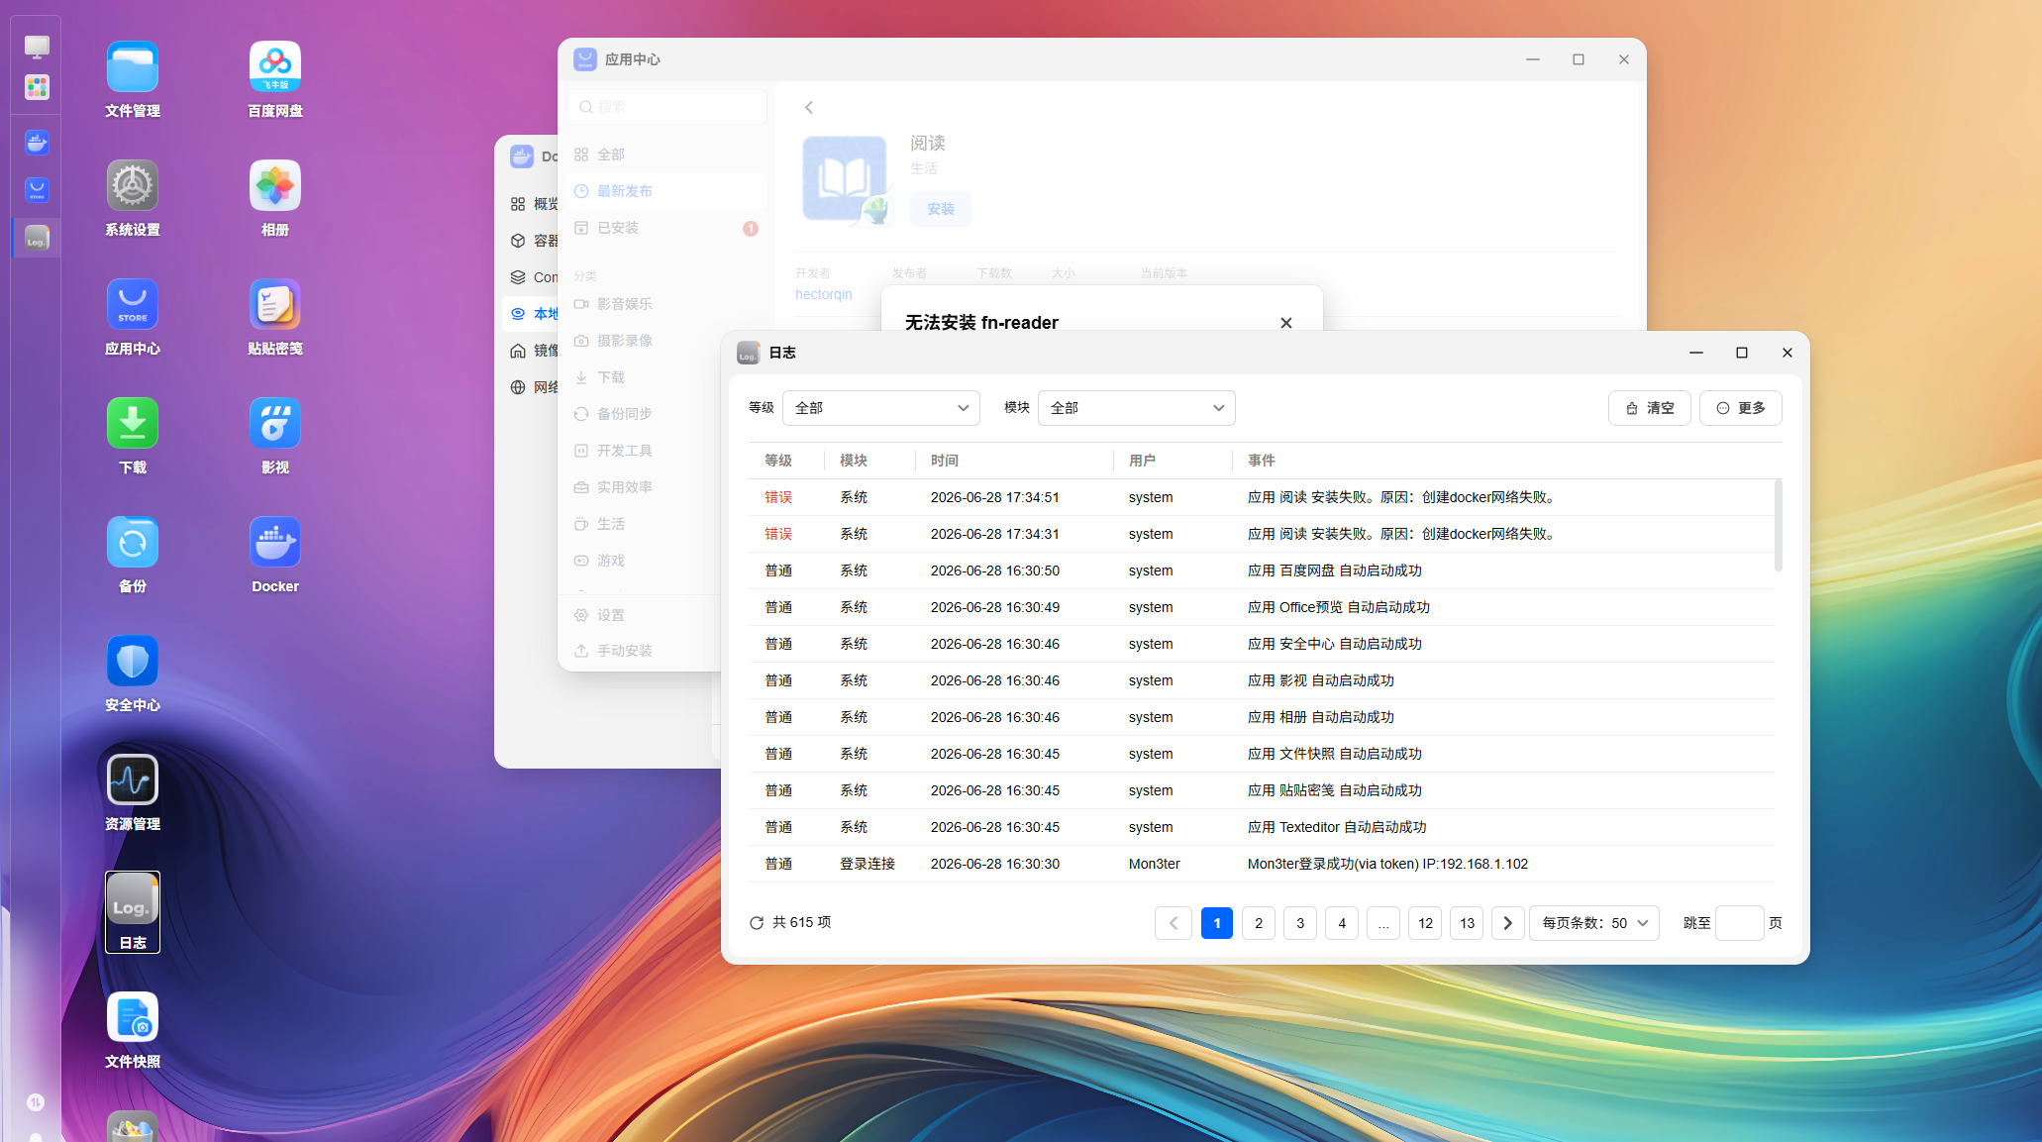Screen dimensions: 2042x1142
Task: Close the 无法安装 fn-reader dialog
Action: click(x=1286, y=323)
